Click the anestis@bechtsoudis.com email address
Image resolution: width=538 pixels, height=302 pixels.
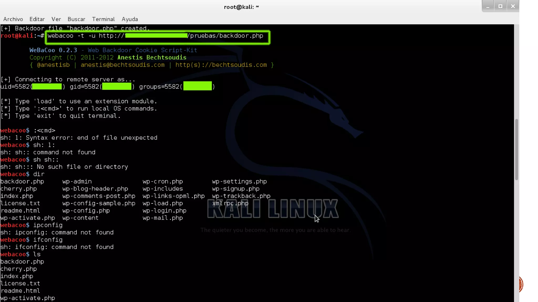pyautogui.click(x=122, y=65)
